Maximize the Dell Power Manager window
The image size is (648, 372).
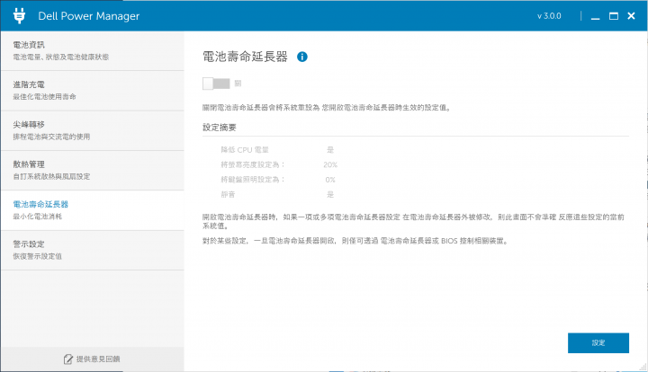point(614,16)
